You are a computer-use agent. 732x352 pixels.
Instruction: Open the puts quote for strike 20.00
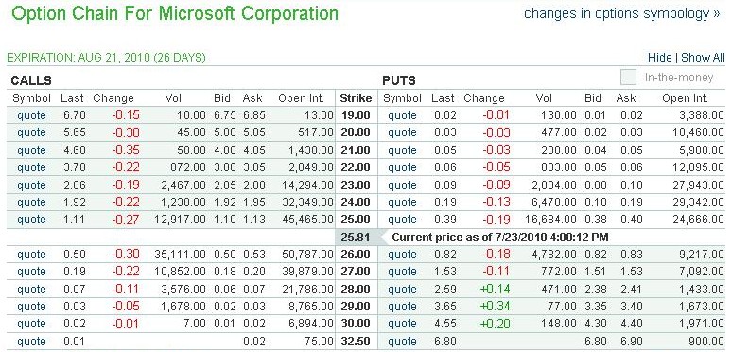coord(402,132)
